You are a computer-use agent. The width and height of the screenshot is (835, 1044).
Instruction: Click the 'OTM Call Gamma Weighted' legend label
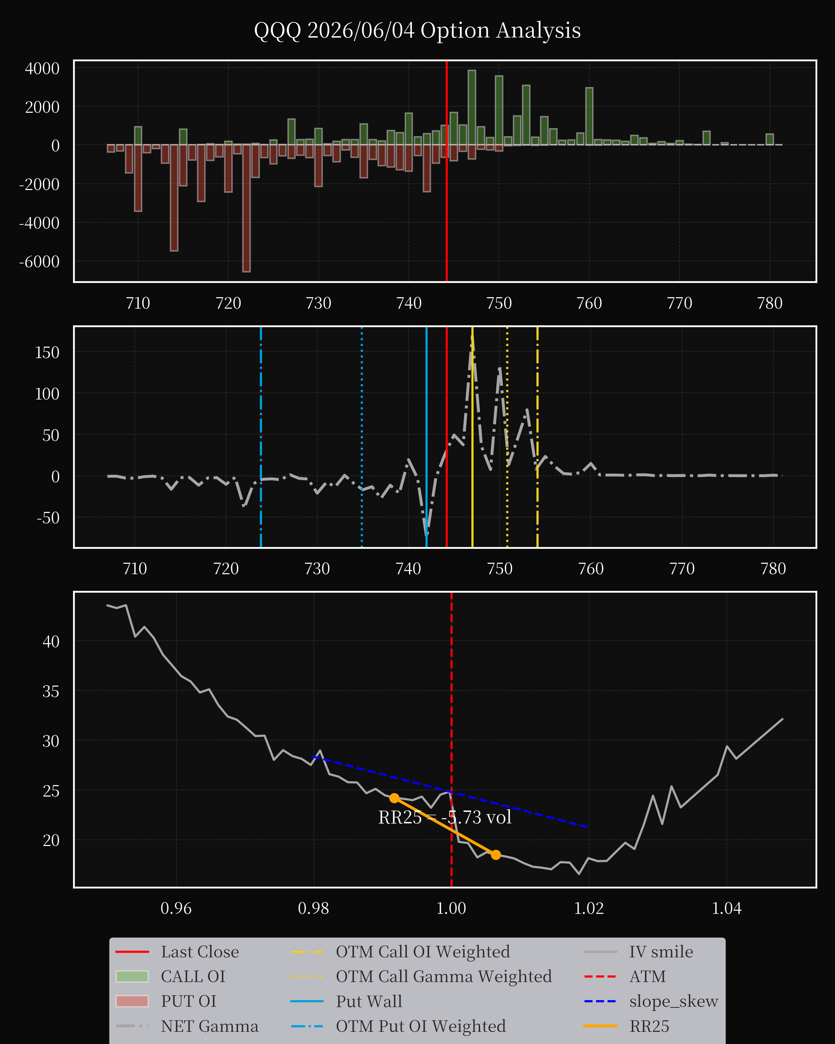pos(444,976)
